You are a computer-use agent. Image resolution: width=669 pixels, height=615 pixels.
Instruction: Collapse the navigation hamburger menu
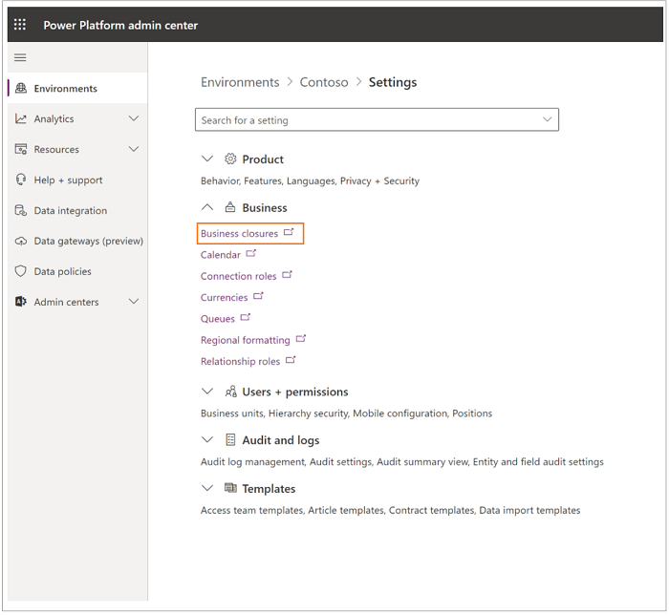pyautogui.click(x=20, y=57)
